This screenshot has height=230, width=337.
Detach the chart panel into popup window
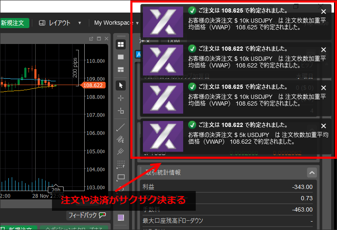pyautogui.click(x=91, y=39)
